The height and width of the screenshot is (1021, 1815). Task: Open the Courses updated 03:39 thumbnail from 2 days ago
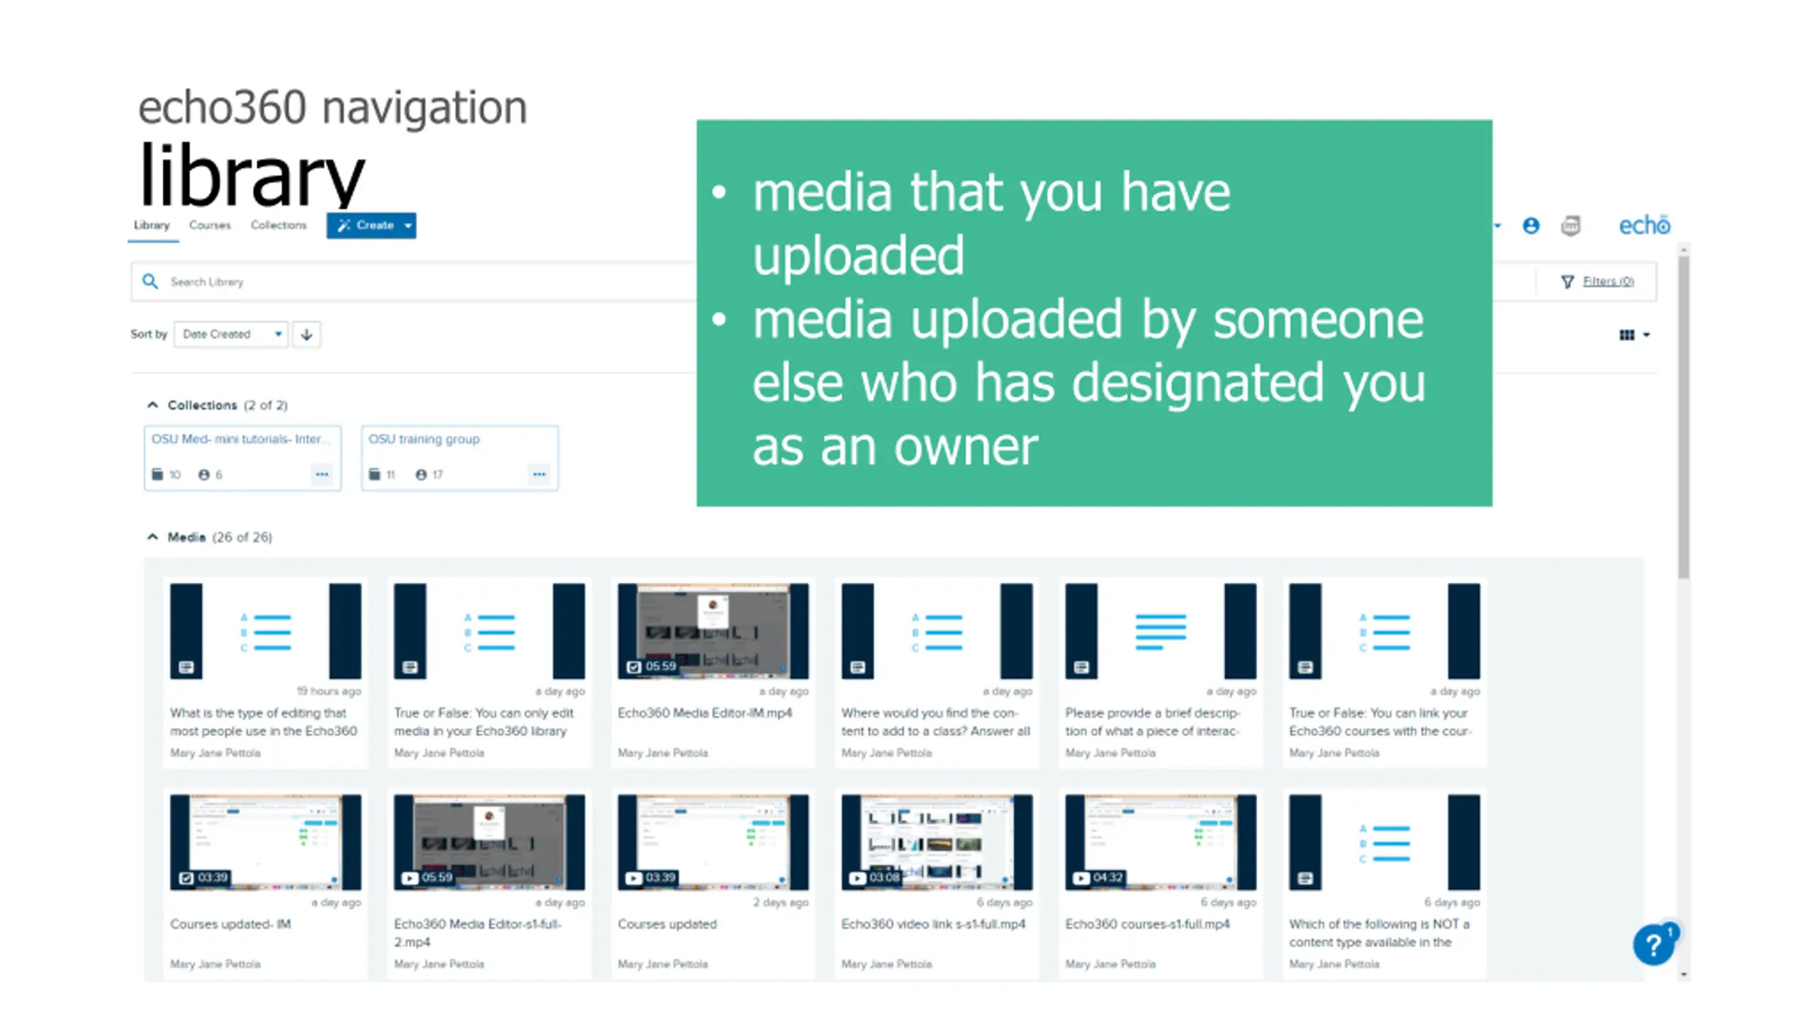click(x=713, y=842)
